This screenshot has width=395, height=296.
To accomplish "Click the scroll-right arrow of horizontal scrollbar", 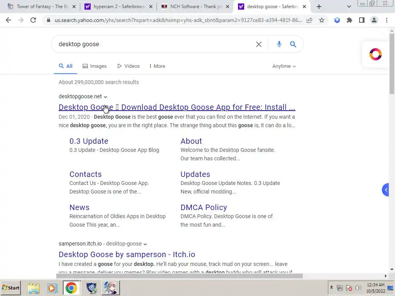I will point(386,276).
